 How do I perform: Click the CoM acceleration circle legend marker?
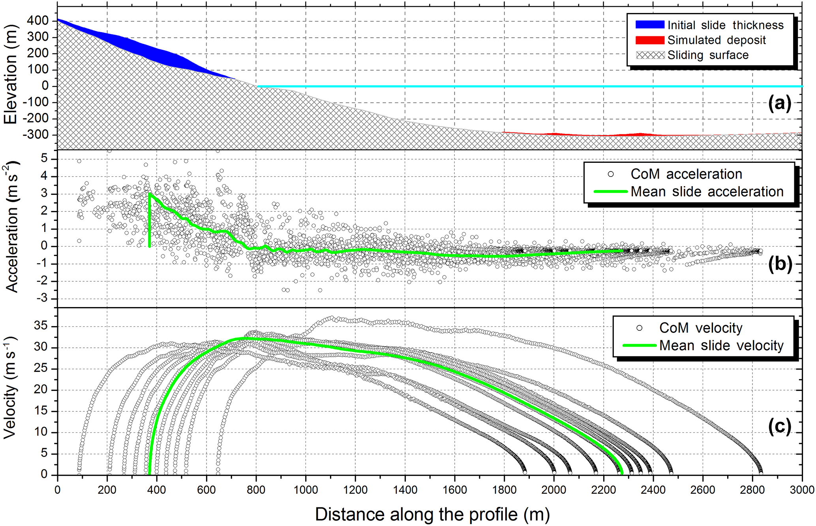click(x=611, y=174)
